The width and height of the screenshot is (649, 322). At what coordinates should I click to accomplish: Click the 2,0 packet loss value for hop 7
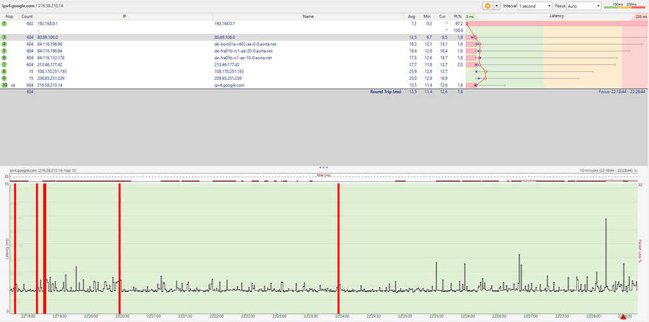point(460,64)
